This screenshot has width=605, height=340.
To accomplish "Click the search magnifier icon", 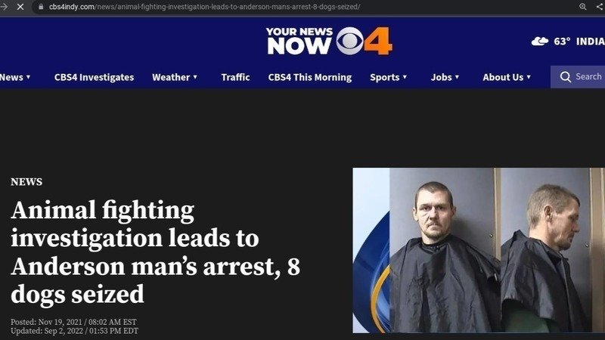I will click(x=565, y=77).
